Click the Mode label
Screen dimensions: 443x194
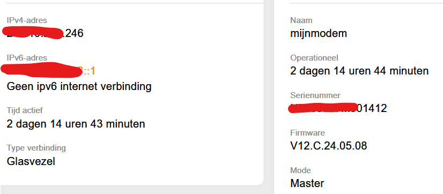[300, 170]
